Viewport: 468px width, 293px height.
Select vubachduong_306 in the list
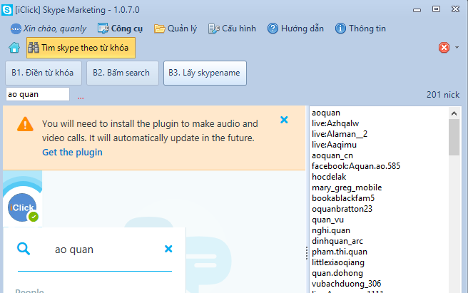pyautogui.click(x=346, y=284)
